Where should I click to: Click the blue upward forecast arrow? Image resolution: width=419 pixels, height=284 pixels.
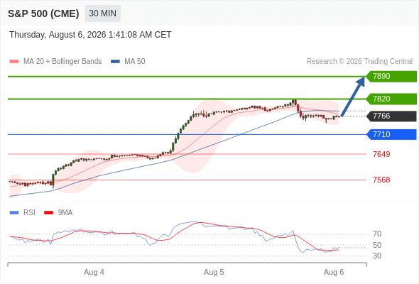353,97
